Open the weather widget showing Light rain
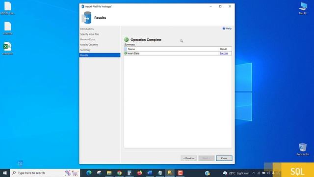 236,173
